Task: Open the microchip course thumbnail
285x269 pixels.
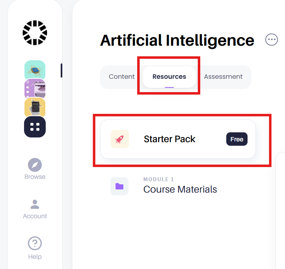Action: 35,70
